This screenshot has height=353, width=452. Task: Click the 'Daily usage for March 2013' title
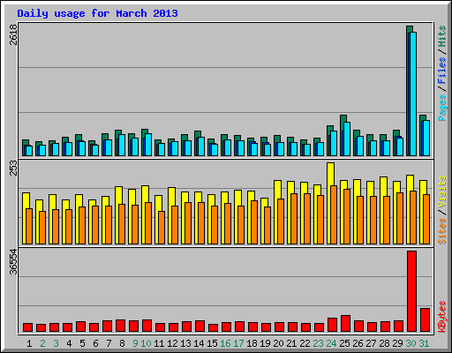click(97, 13)
